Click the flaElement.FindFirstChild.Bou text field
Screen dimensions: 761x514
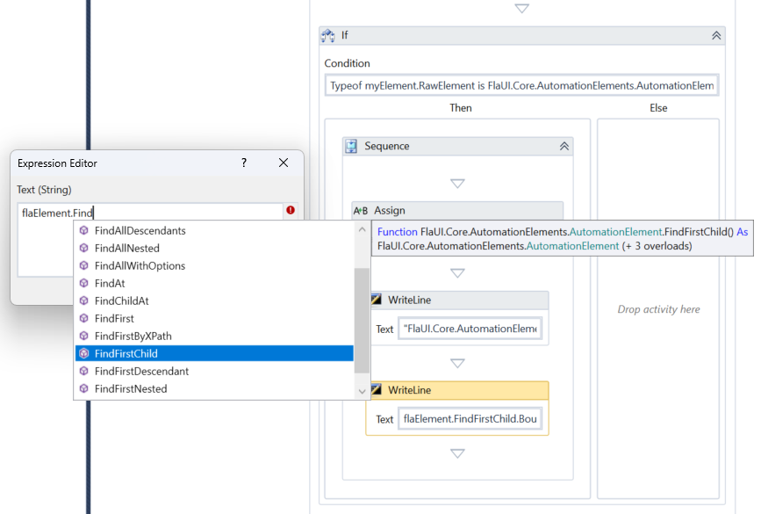[x=470, y=418]
